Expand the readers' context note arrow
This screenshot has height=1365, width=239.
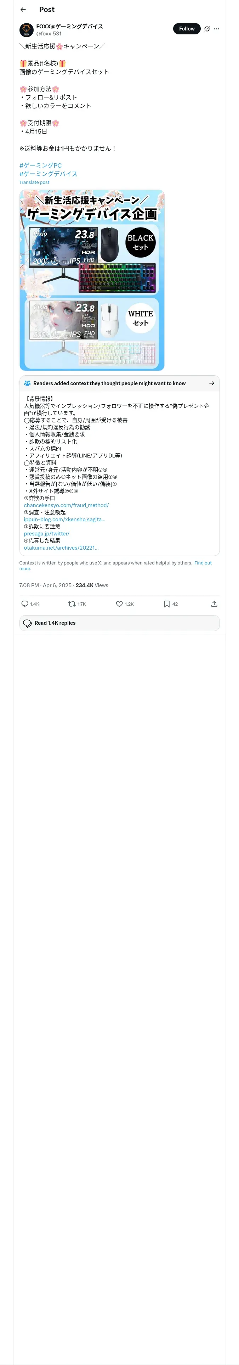coord(211,383)
